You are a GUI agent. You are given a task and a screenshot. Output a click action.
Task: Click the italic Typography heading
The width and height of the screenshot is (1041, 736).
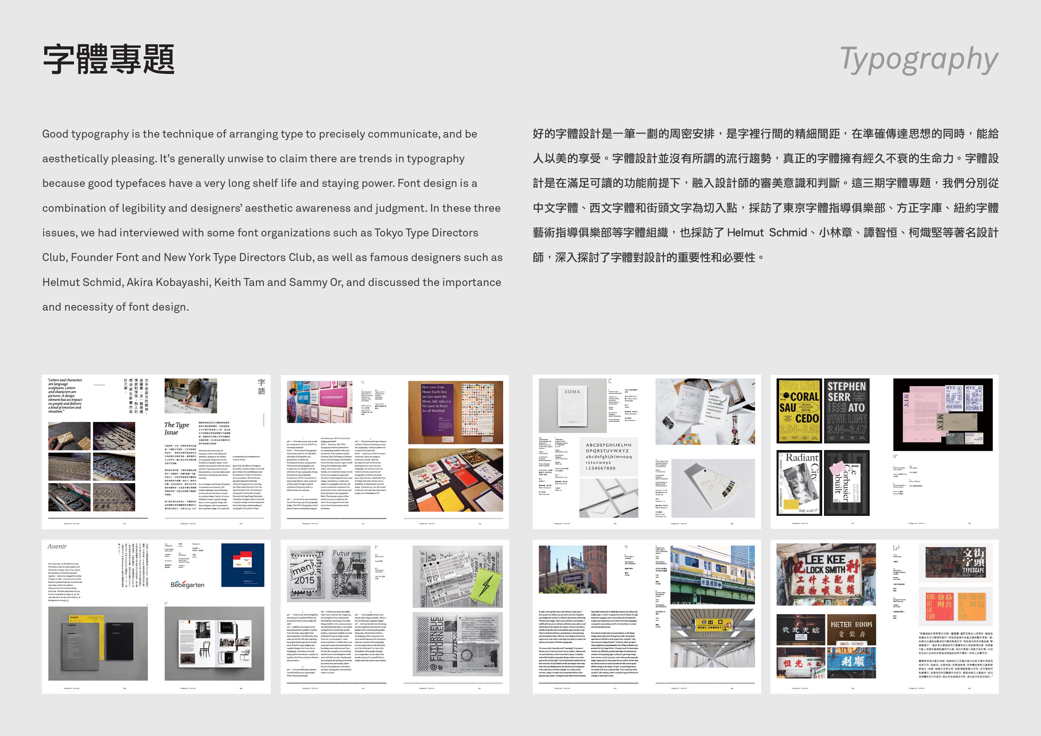(x=919, y=60)
